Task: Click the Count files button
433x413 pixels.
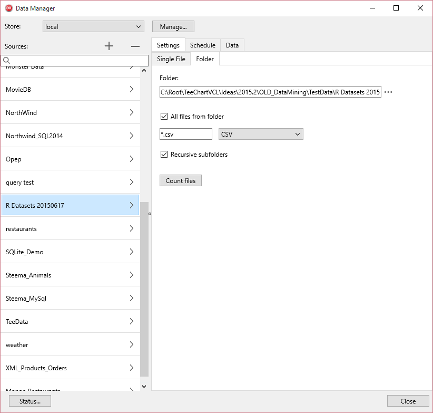Action: (181, 180)
